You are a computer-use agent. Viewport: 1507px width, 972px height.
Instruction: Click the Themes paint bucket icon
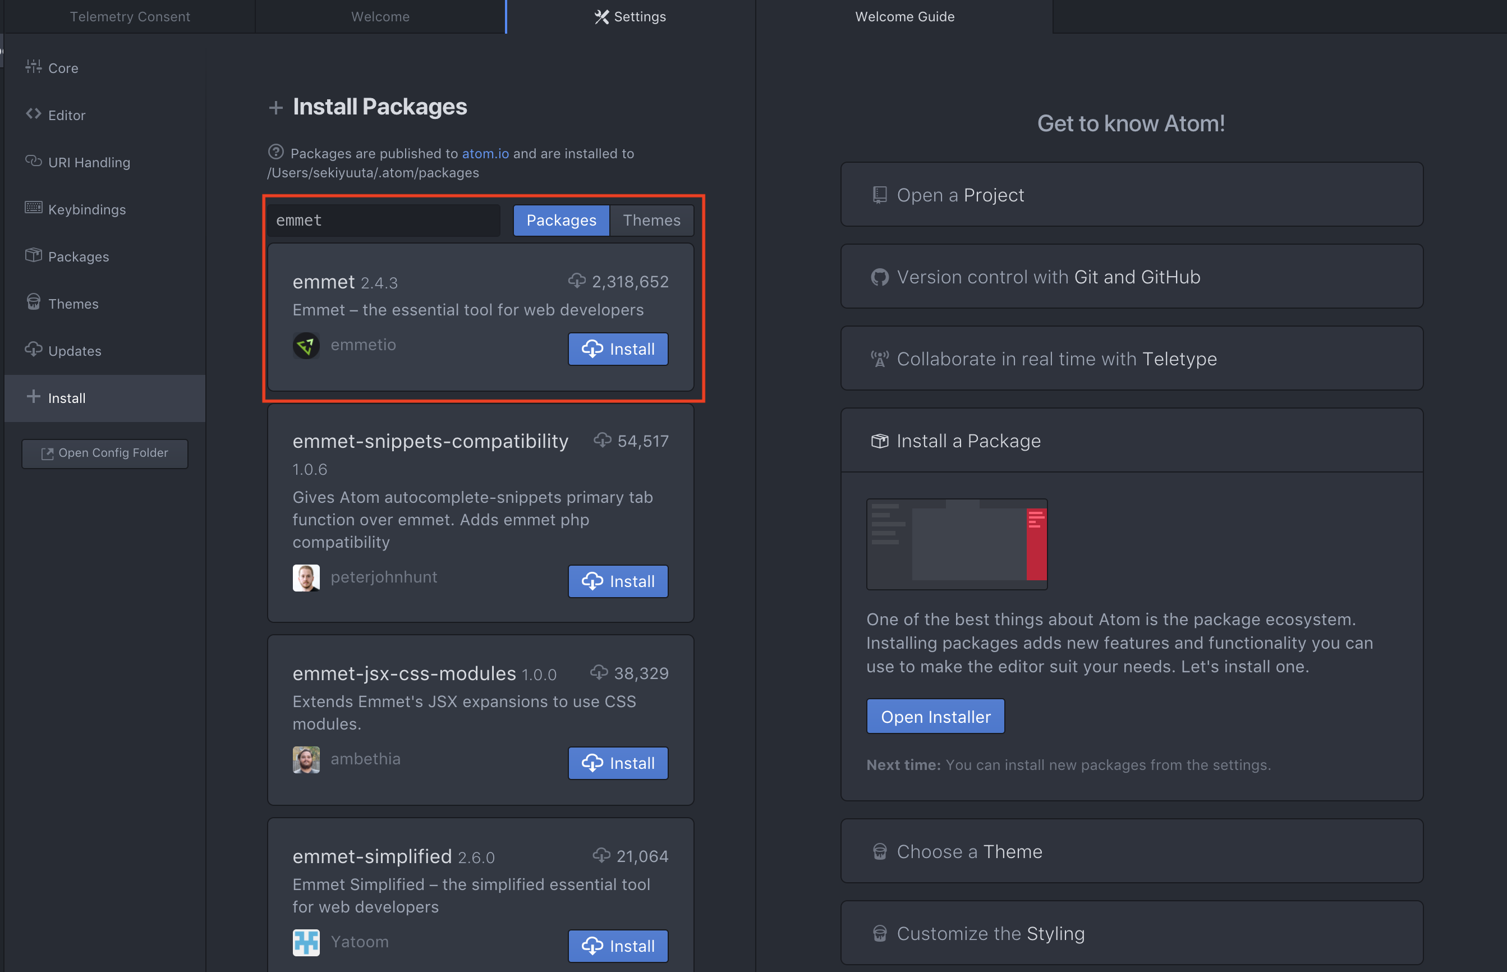click(x=34, y=302)
